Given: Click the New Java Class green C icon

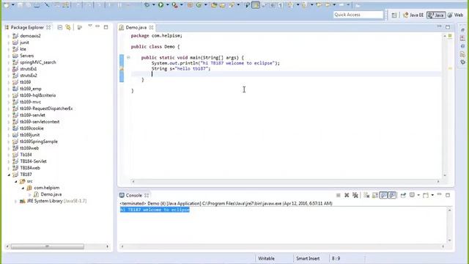Looking at the screenshot, I should tap(199, 5).
